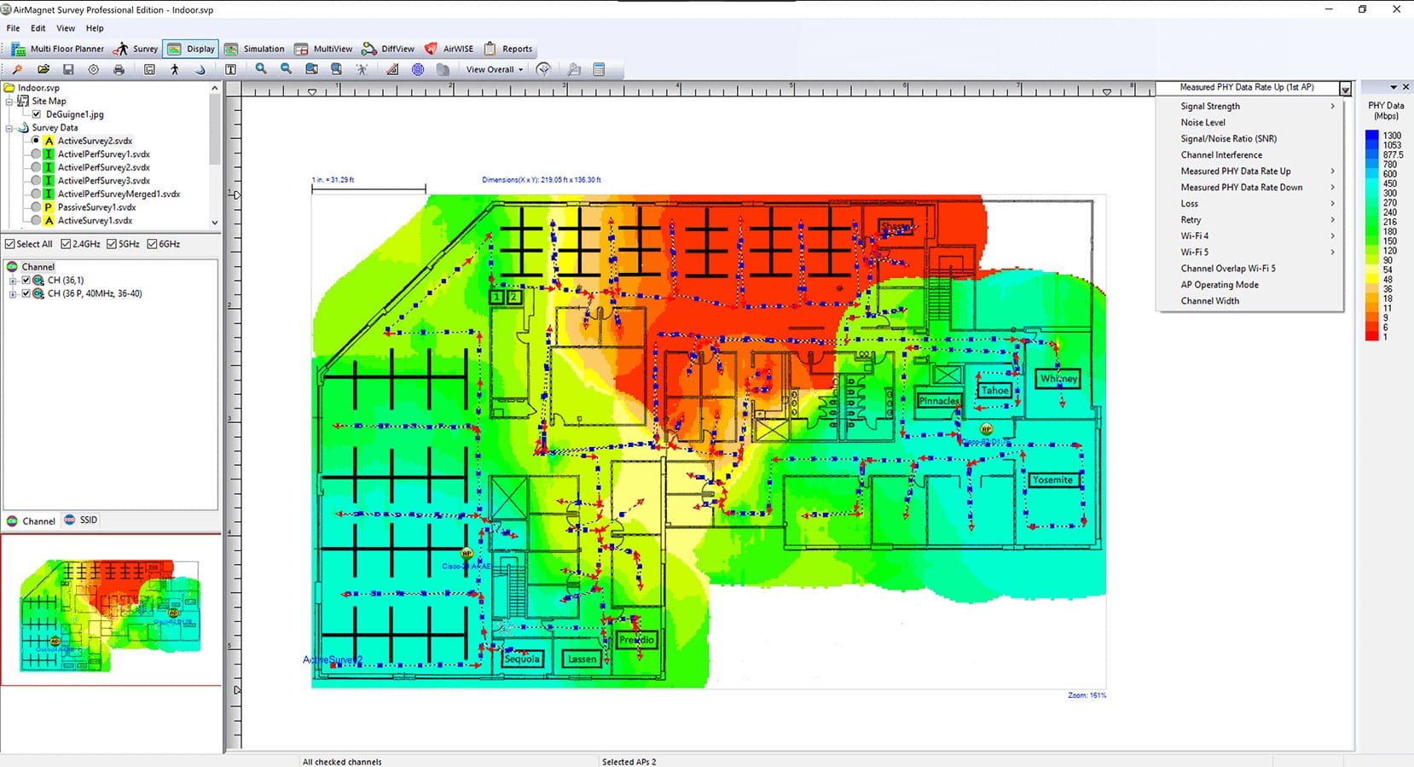Click the circular gear icon beside save
Viewport: 1414px width, 767px height.
tap(94, 70)
